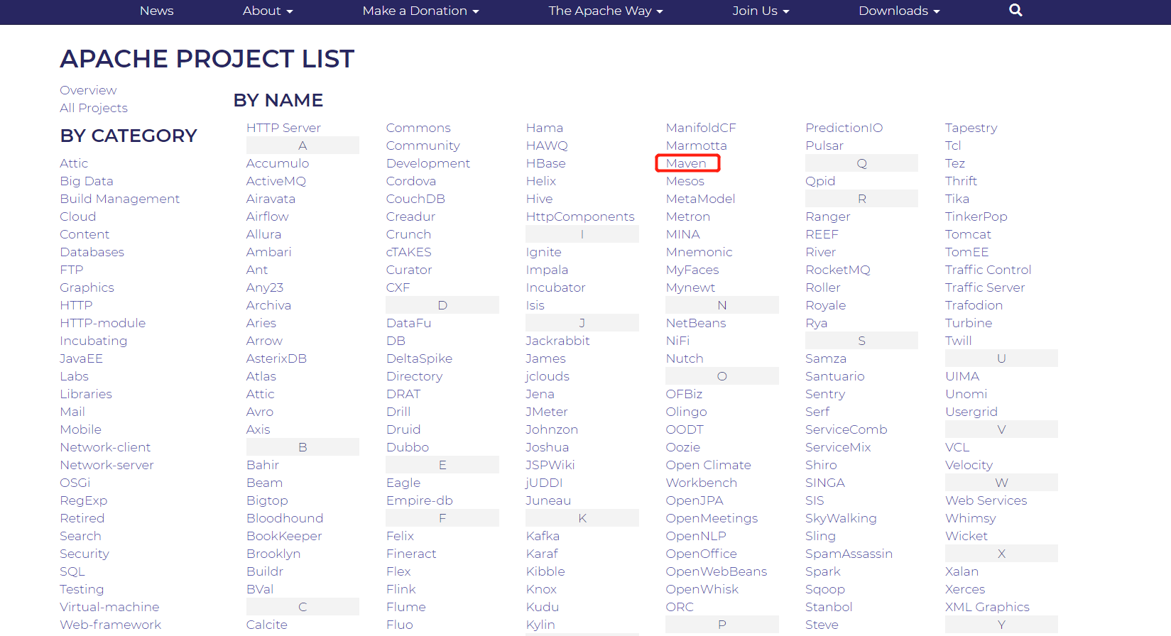Open the Commons project link
Viewport: 1171px width, 636px height.
pyautogui.click(x=418, y=128)
